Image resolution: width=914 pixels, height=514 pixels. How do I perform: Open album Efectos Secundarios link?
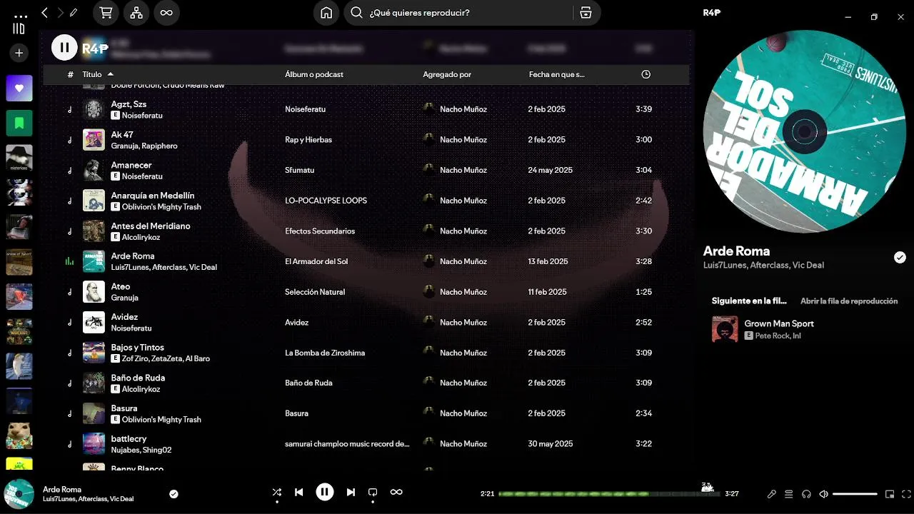coord(320,231)
